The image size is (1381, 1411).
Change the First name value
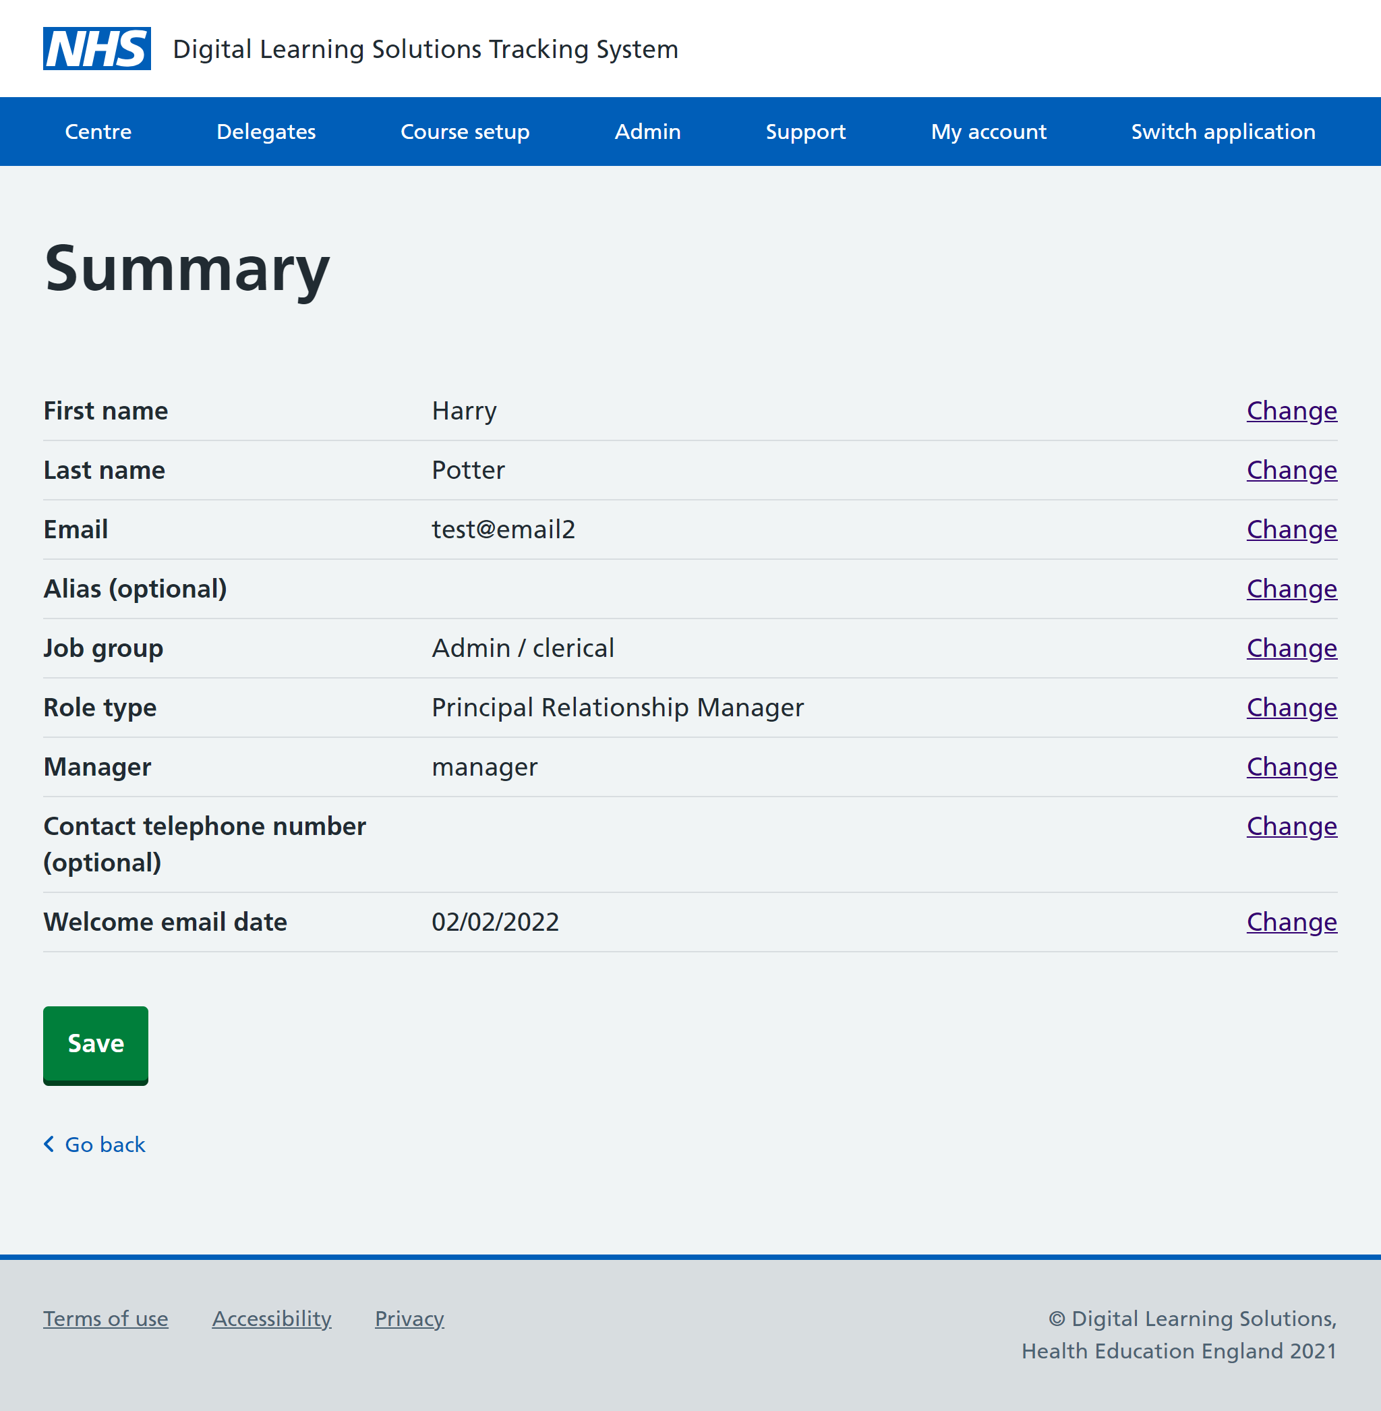[x=1291, y=411]
